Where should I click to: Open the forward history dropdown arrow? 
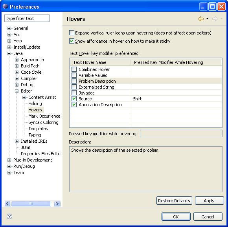pos(221,18)
